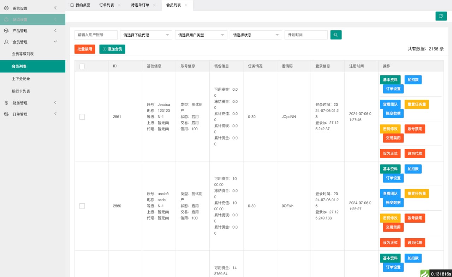This screenshot has height=277, width=452.
Task: Open the 请选择下级代理 dropdown
Action: coord(146,35)
